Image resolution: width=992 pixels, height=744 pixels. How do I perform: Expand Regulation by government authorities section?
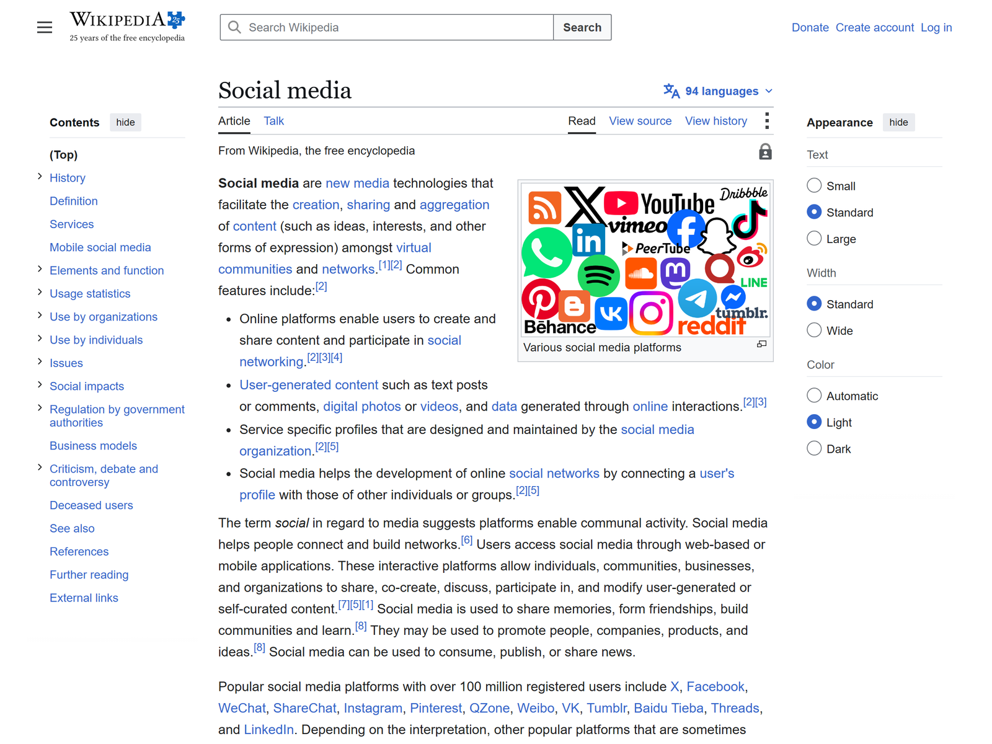[x=40, y=408]
